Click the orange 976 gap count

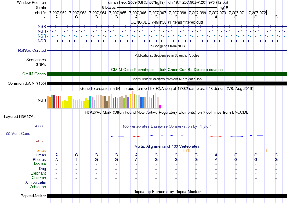(186, 150)
